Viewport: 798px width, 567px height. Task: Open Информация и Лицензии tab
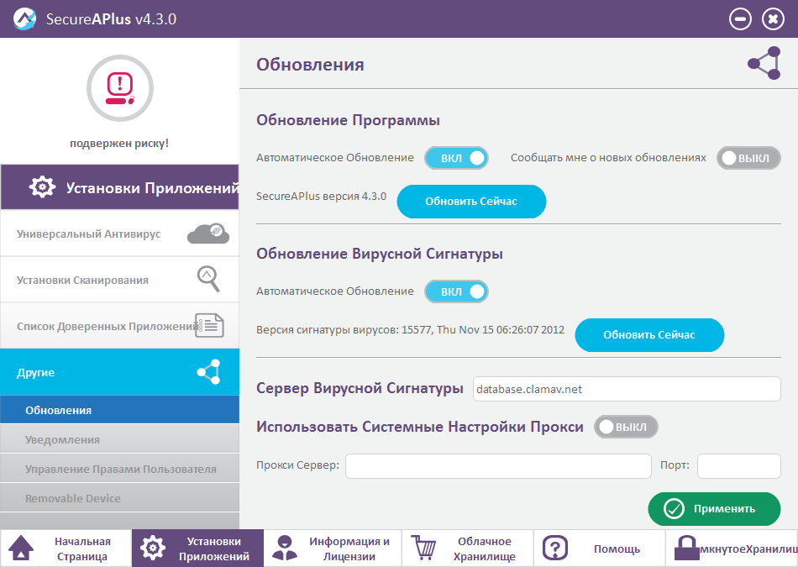[x=333, y=549]
